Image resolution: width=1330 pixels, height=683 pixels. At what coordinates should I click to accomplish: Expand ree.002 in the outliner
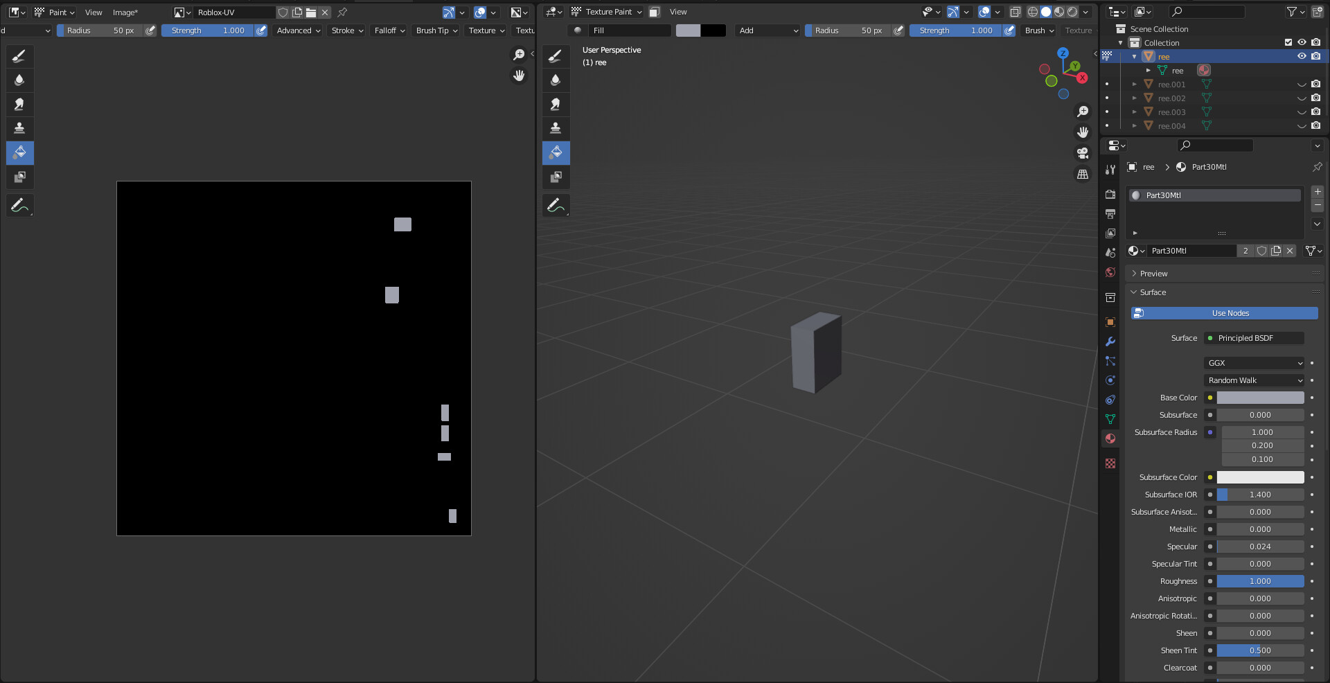coord(1135,98)
